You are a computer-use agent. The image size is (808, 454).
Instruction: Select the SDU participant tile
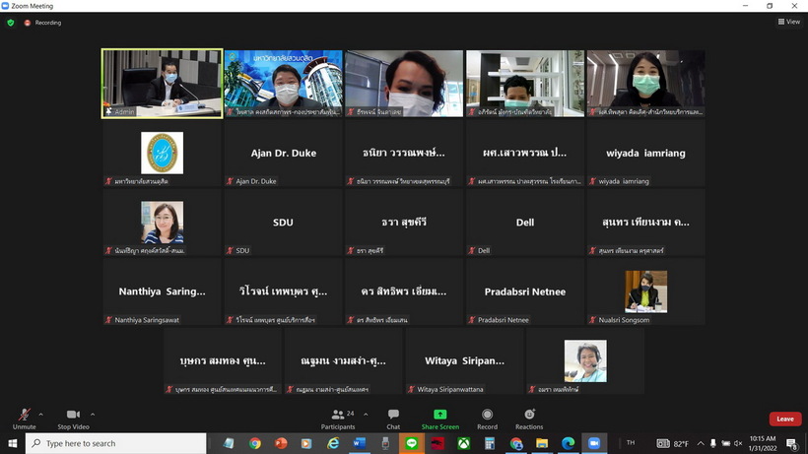click(x=283, y=223)
